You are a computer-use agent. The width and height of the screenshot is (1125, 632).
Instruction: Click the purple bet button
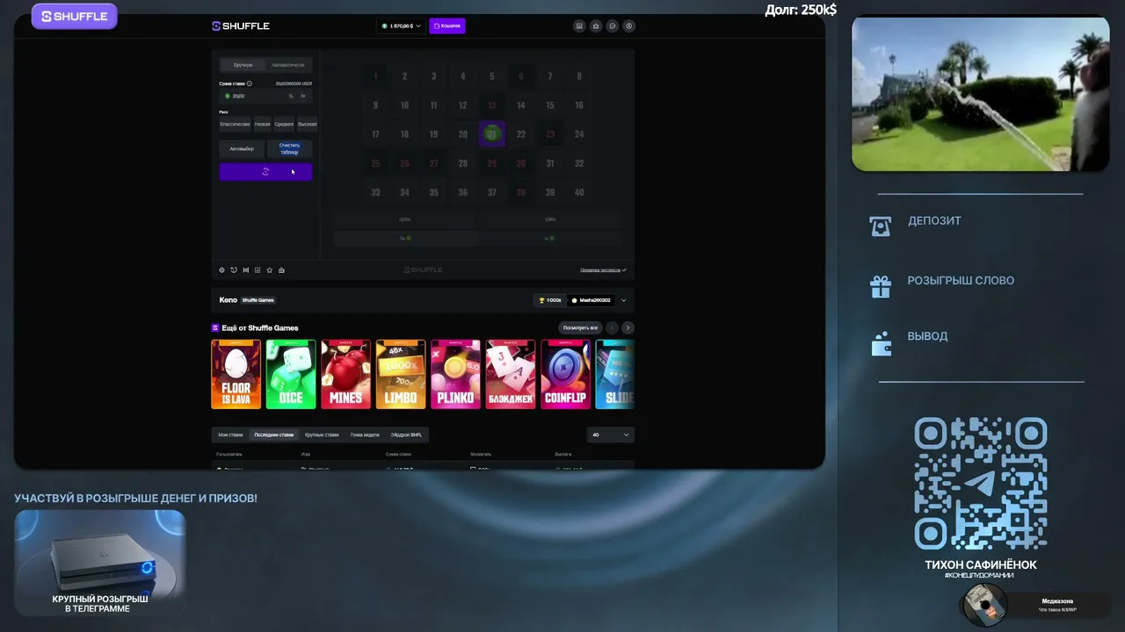[x=265, y=171]
